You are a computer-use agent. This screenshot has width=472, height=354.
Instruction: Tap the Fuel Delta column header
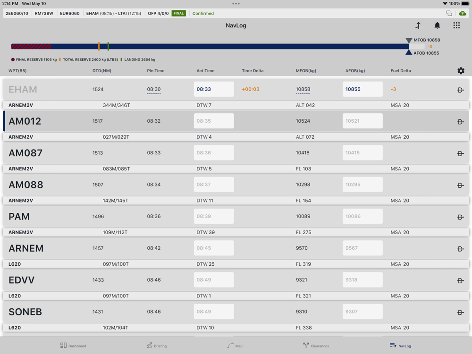click(401, 71)
